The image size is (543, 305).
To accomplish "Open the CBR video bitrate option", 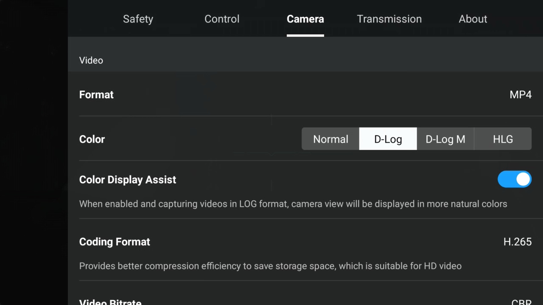I will [521, 302].
